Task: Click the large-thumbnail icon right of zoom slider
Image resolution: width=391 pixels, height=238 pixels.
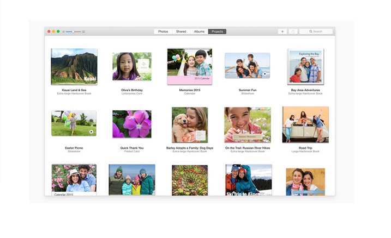Action: coord(83,32)
